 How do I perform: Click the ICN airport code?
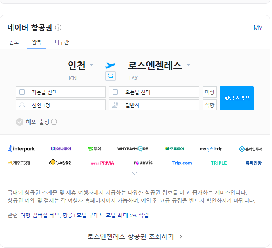[73, 78]
